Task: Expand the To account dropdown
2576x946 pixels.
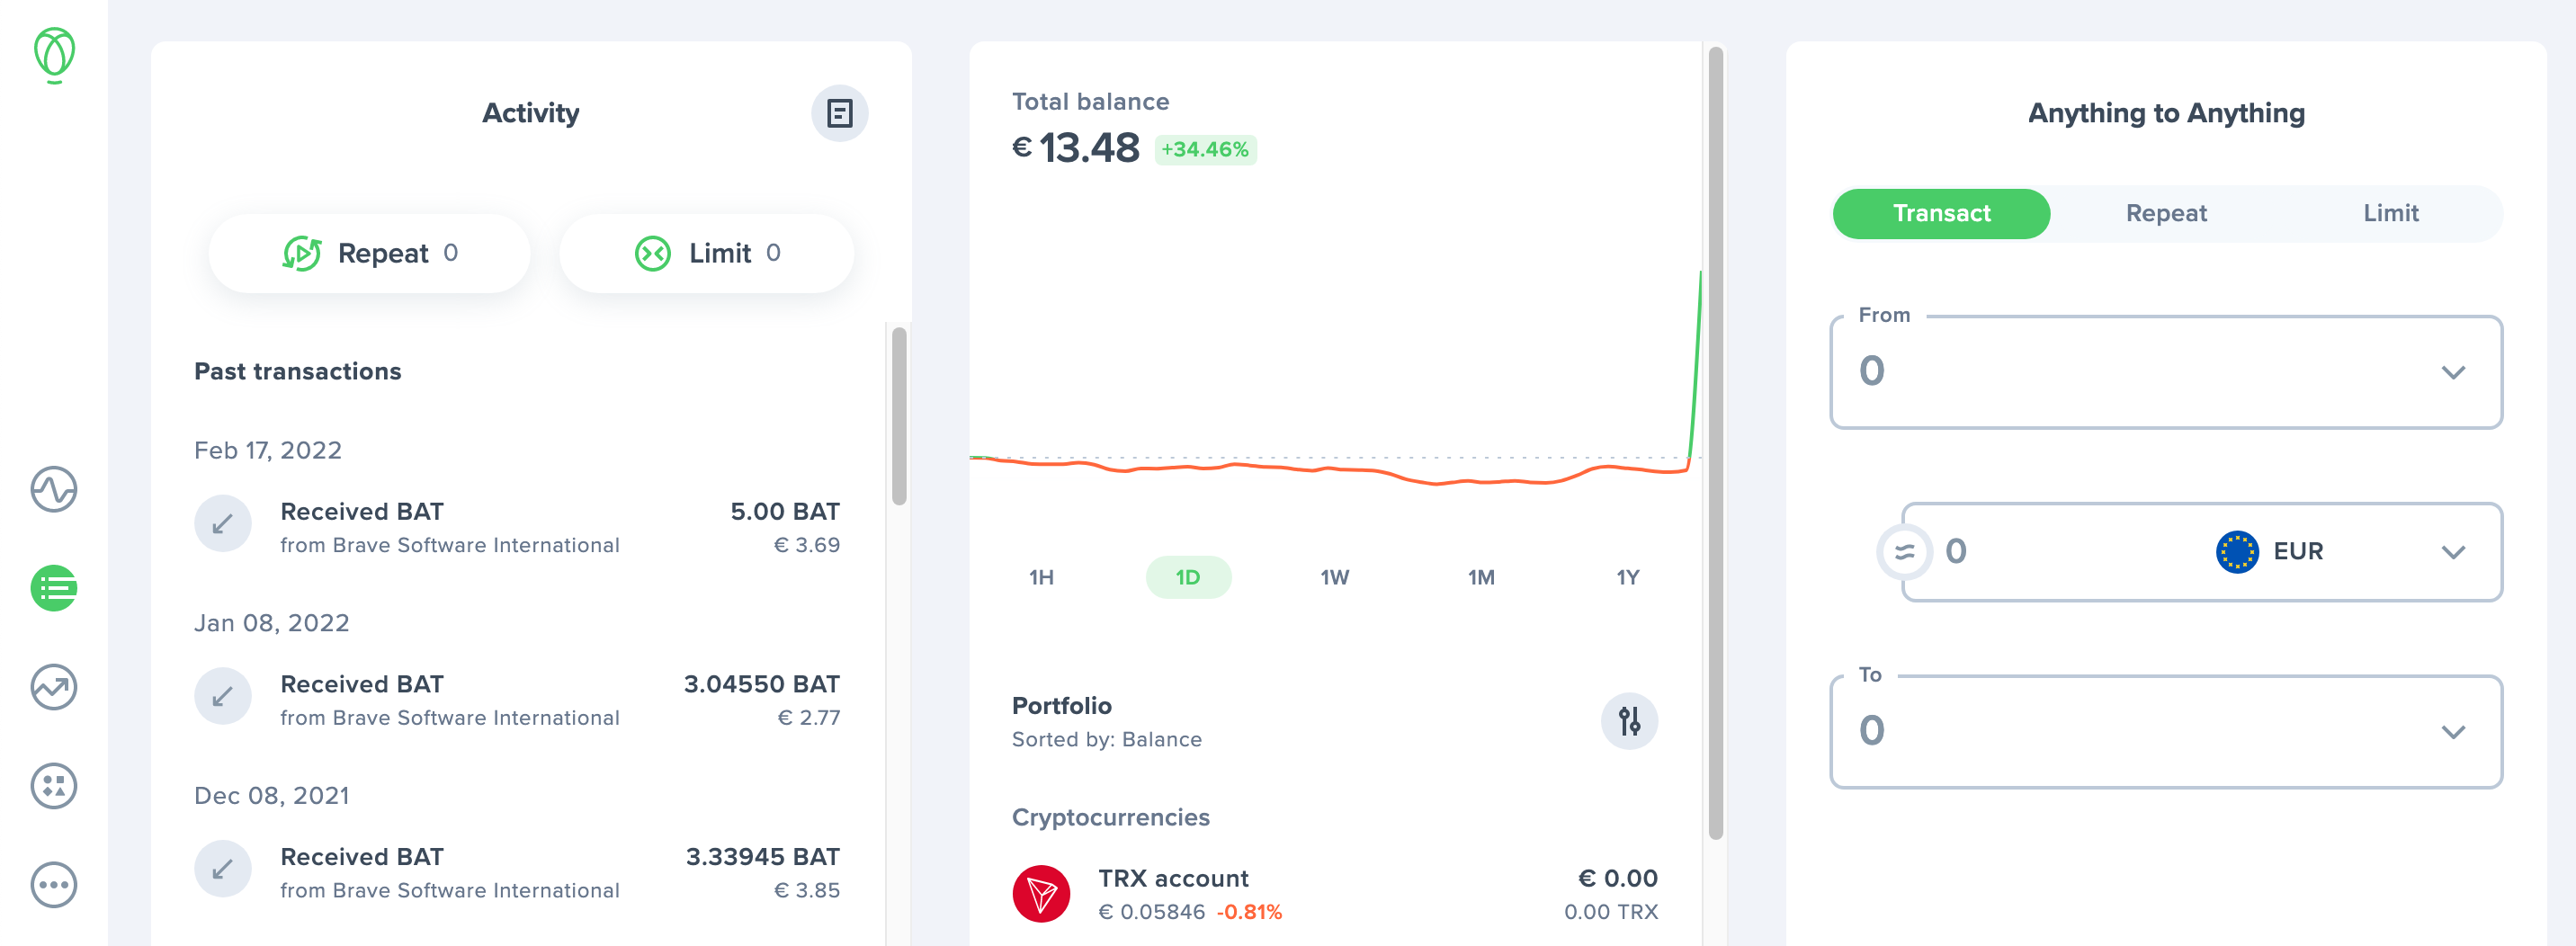Action: click(2452, 732)
